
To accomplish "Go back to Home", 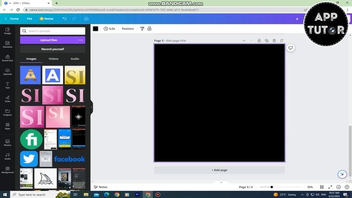I will click(12, 19).
